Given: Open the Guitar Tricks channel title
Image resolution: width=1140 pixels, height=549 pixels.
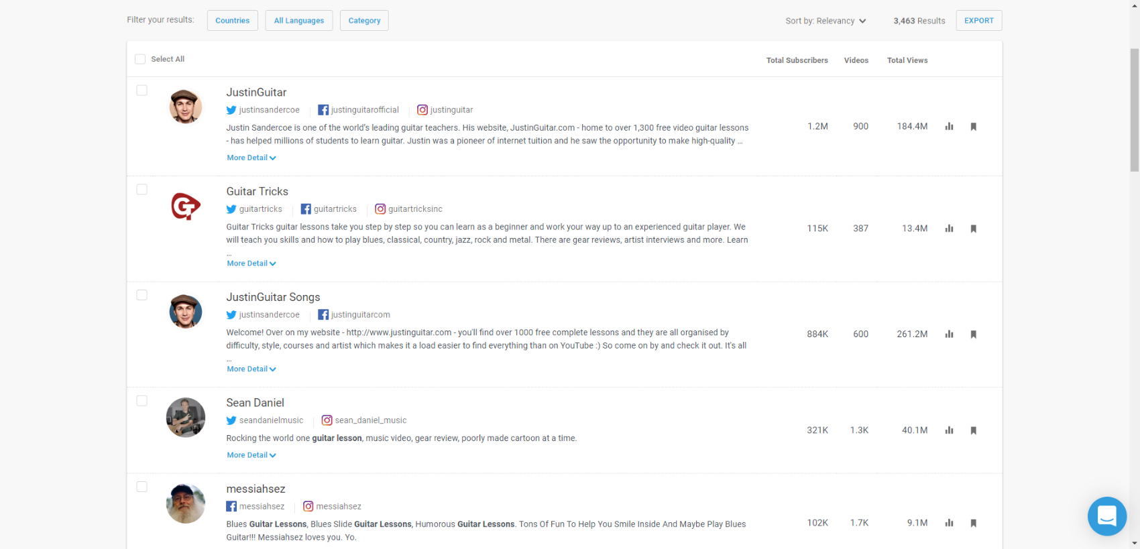Looking at the screenshot, I should [258, 192].
